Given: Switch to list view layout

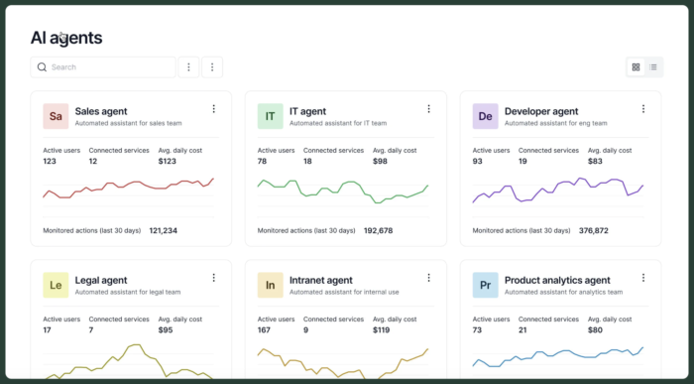Looking at the screenshot, I should 652,67.
